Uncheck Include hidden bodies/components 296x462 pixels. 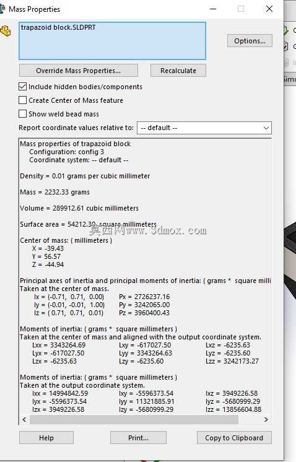point(23,87)
